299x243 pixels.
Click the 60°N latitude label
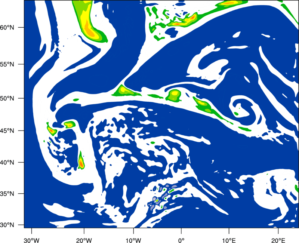point(7,27)
